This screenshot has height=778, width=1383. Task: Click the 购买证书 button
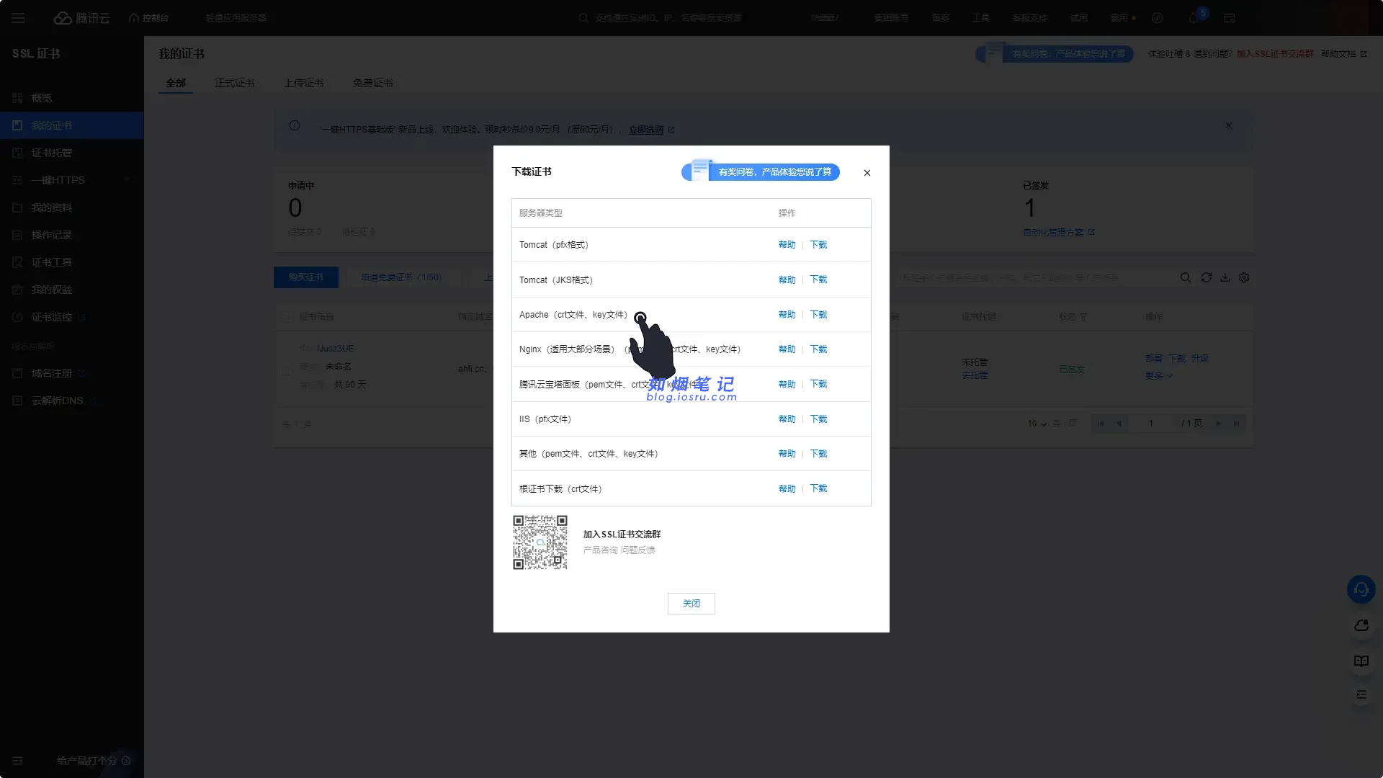pos(306,277)
